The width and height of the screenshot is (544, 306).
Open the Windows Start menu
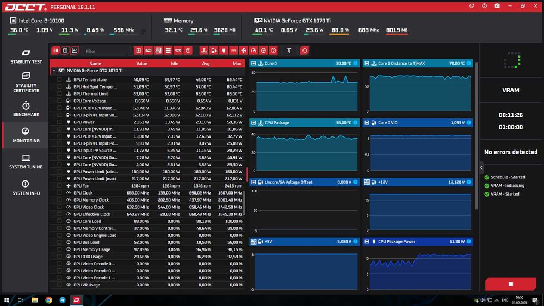click(x=7, y=300)
